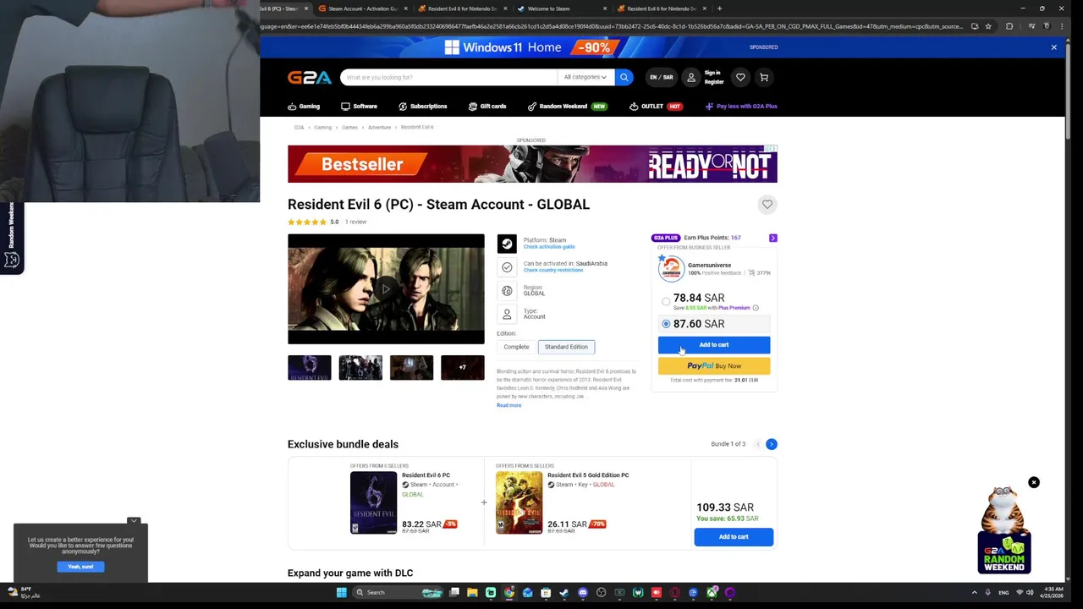Screen dimensions: 1083x609
Task: Open the Random Weekend menu item
Action: (567, 107)
